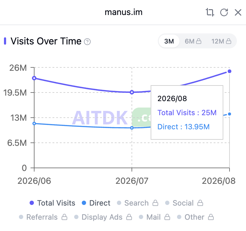Click the lock icon next to Search
246x231 pixels.
click(155, 203)
